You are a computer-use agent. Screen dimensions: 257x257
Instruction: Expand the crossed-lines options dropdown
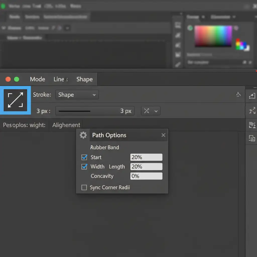151,111
